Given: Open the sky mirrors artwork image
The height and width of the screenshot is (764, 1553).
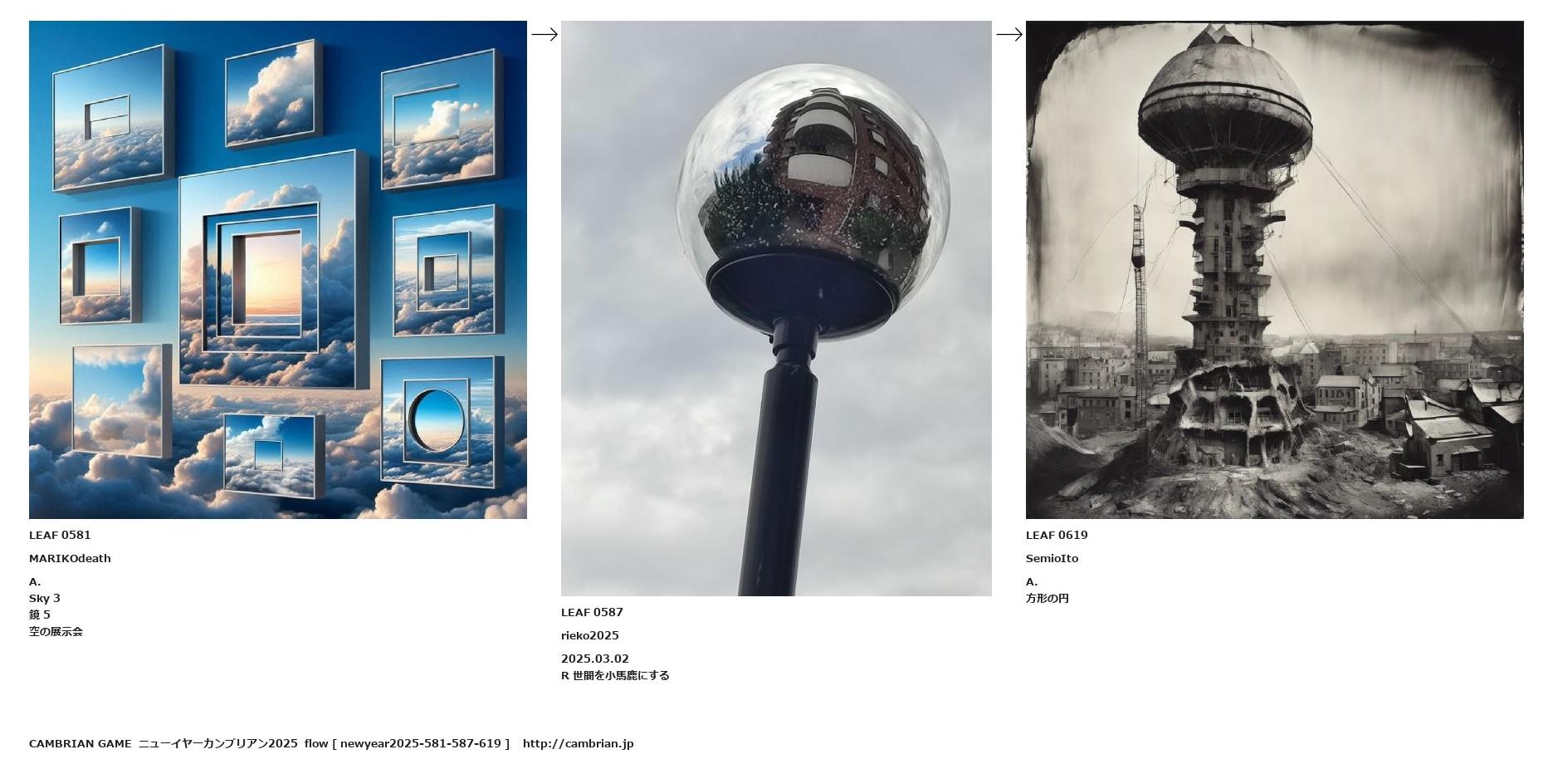Looking at the screenshot, I should [278, 270].
